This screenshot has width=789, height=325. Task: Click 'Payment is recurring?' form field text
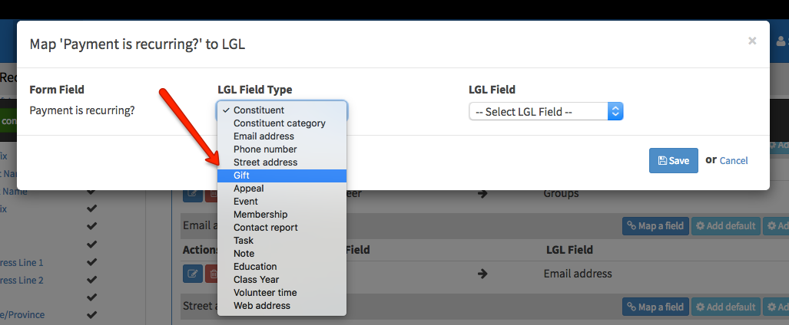pyautogui.click(x=82, y=110)
